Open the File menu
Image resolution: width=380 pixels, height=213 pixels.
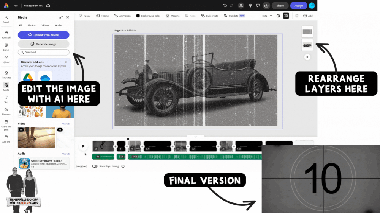pyautogui.click(x=16, y=6)
